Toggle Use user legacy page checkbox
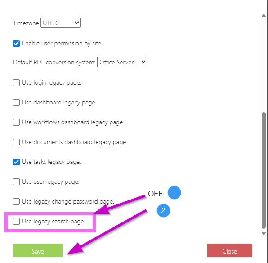 tap(16, 181)
